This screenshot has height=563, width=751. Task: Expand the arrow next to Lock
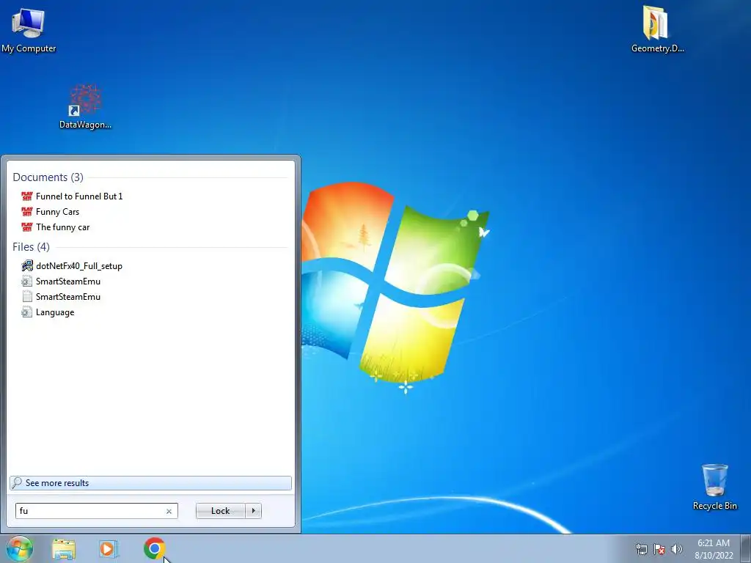point(253,511)
